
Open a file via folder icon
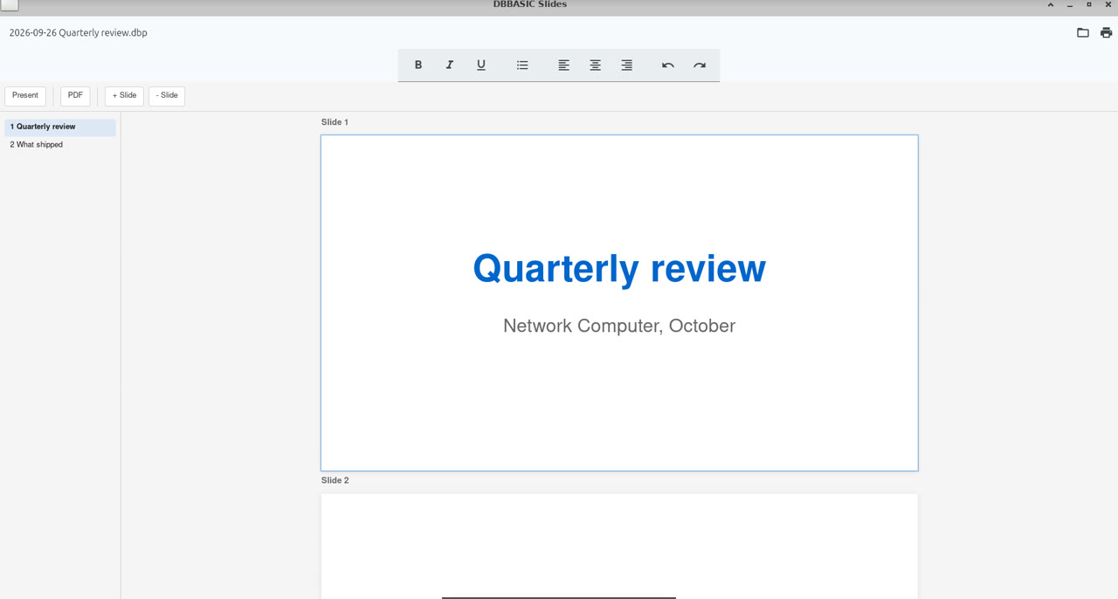tap(1083, 32)
